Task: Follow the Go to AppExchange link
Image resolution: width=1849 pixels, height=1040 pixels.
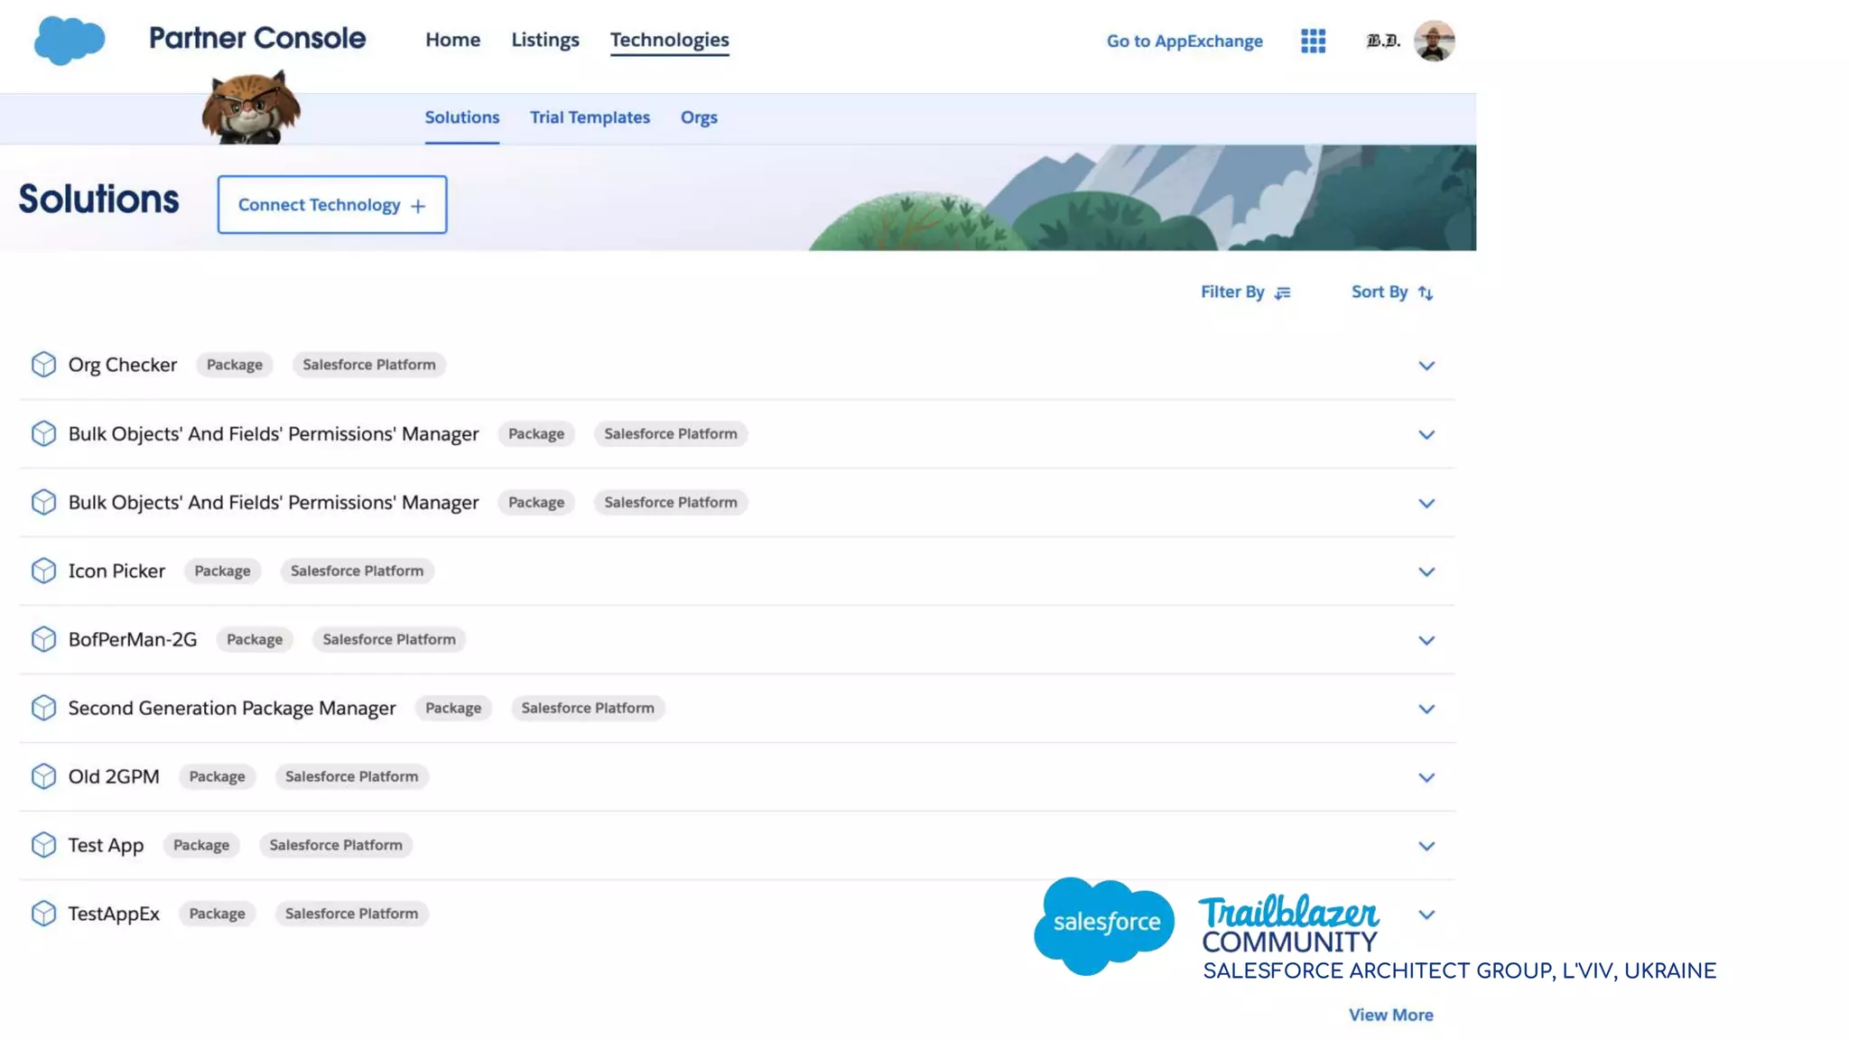Action: pos(1185,41)
